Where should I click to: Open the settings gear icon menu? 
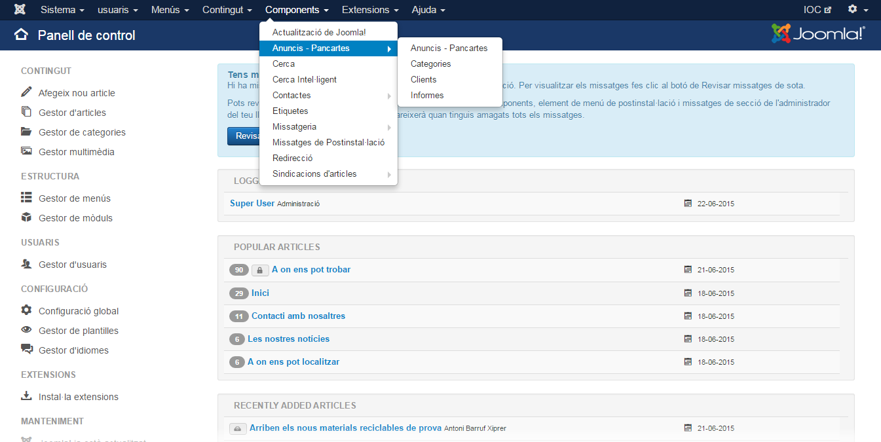pos(852,10)
